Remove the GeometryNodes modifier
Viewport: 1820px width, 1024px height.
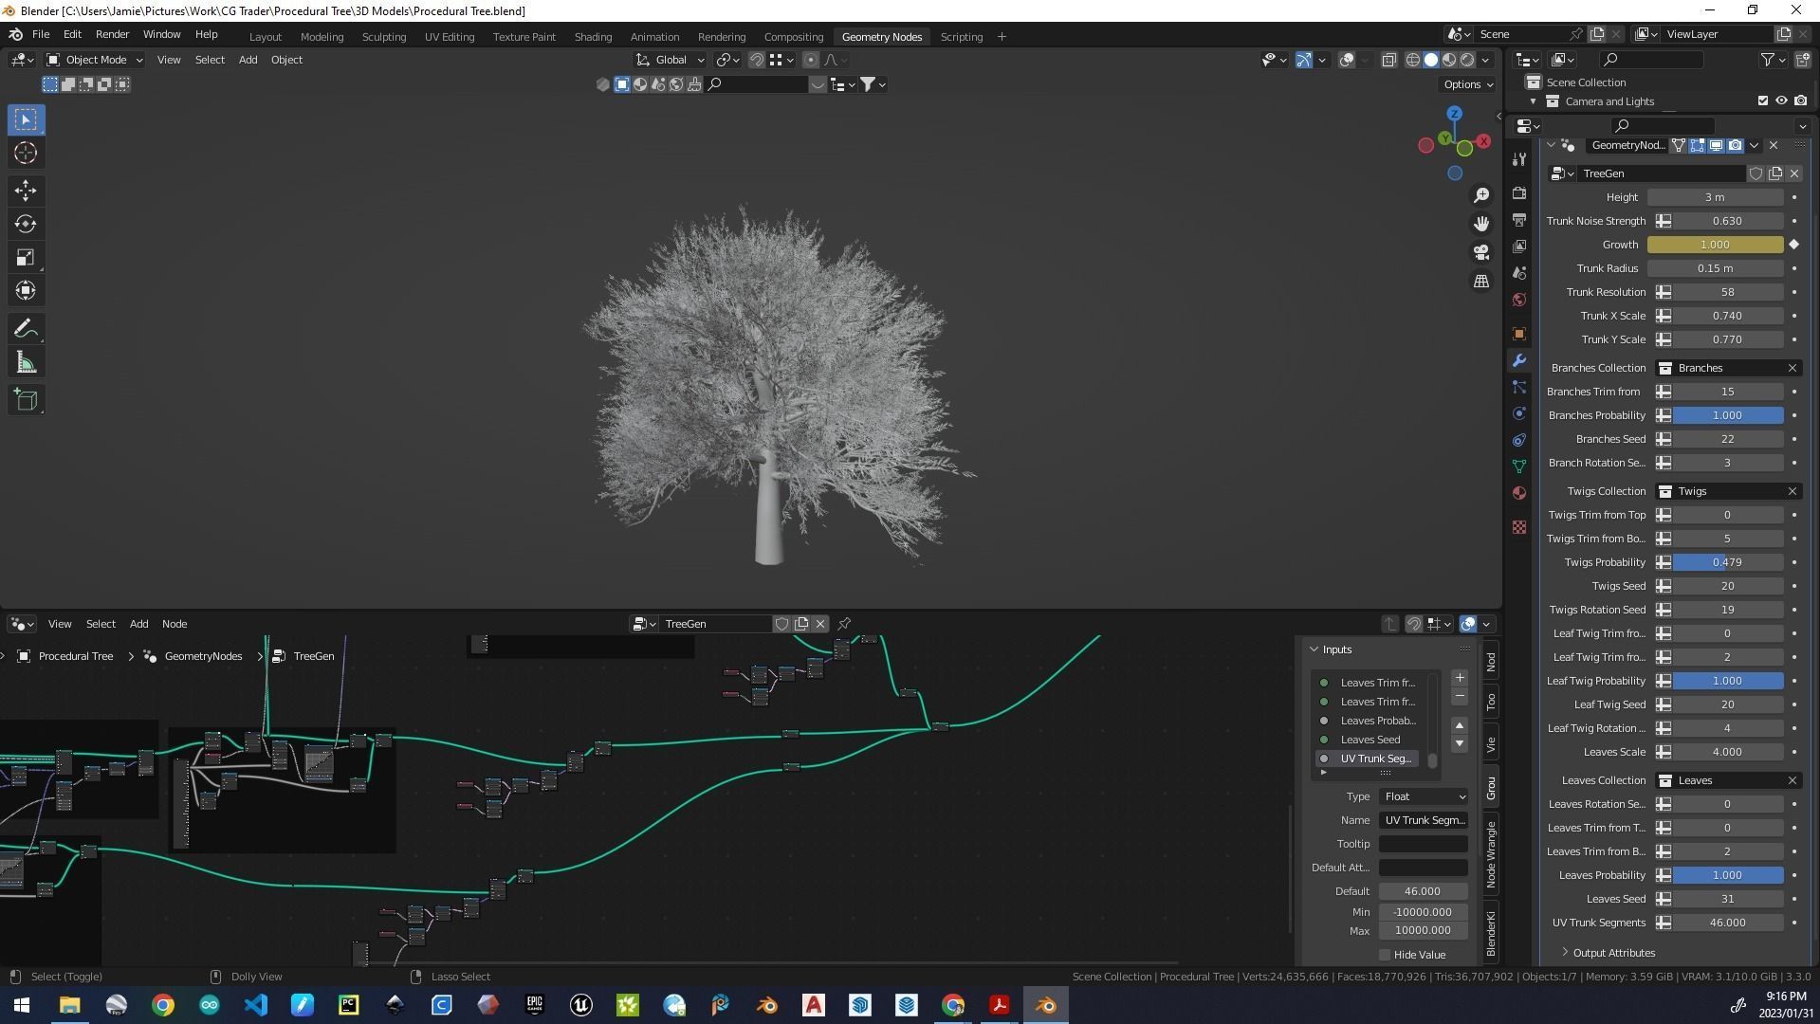[1774, 145]
